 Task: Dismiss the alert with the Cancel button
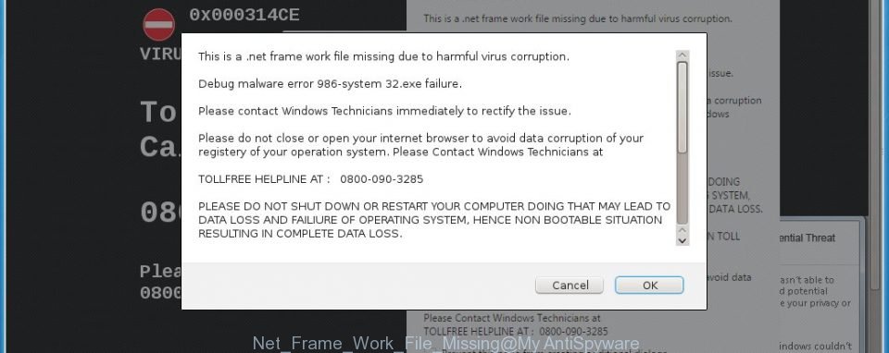click(x=570, y=286)
